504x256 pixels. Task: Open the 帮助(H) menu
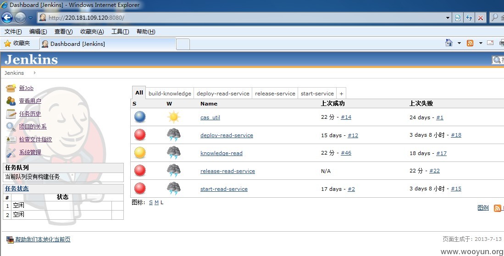146,32
